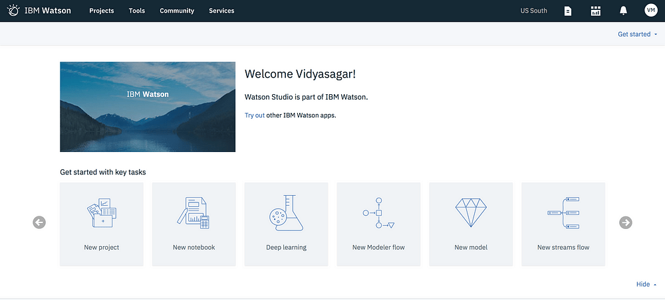The width and height of the screenshot is (665, 300).
Task: Expand the Get started dropdown
Action: [638, 35]
